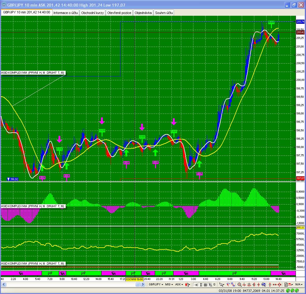Viewport: 306px width, 294px height.
Task: Click the 04.01 14:37:25 clock in status bar
Action: pos(273,291)
